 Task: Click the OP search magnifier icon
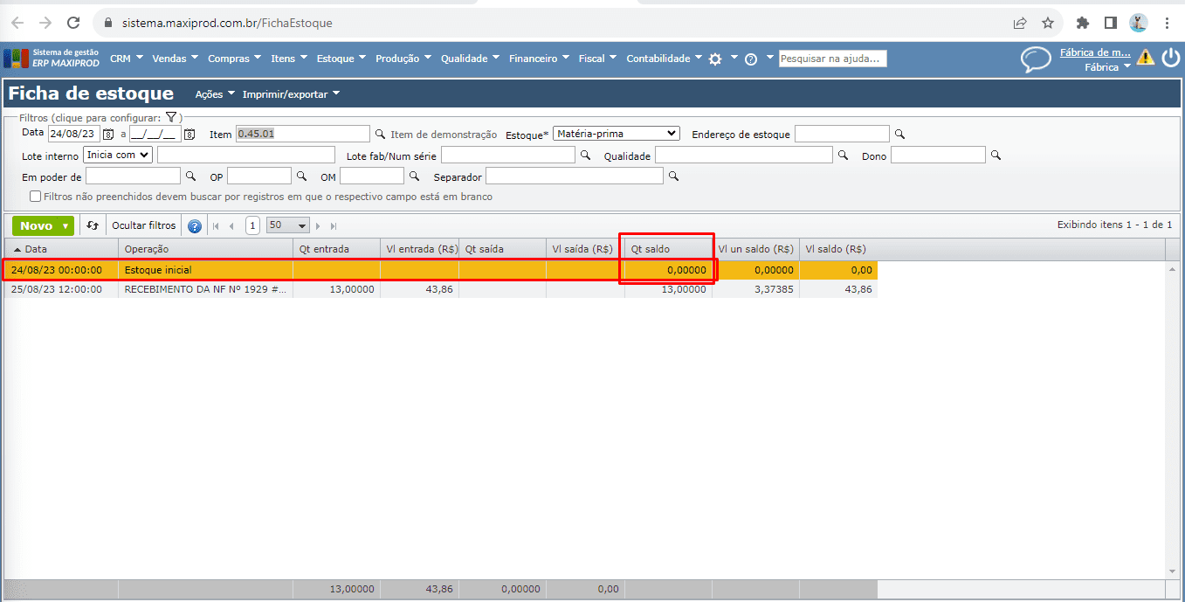(301, 176)
